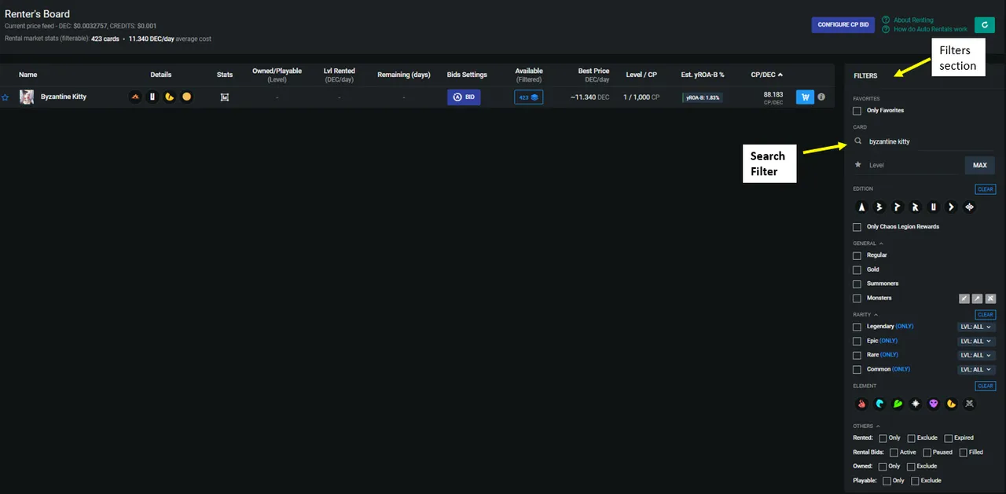This screenshot has width=1006, height=494.
Task: Open the Byzantine Kitty card thumbnail
Action: [27, 97]
